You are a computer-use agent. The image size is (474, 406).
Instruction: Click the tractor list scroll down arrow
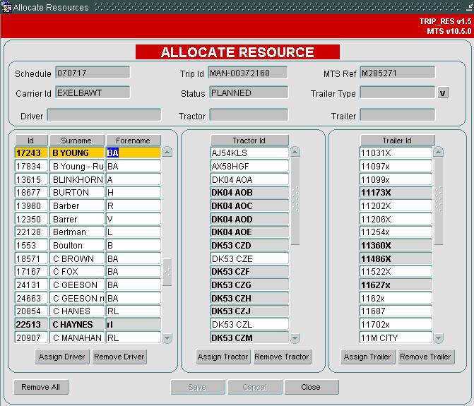(x=295, y=338)
